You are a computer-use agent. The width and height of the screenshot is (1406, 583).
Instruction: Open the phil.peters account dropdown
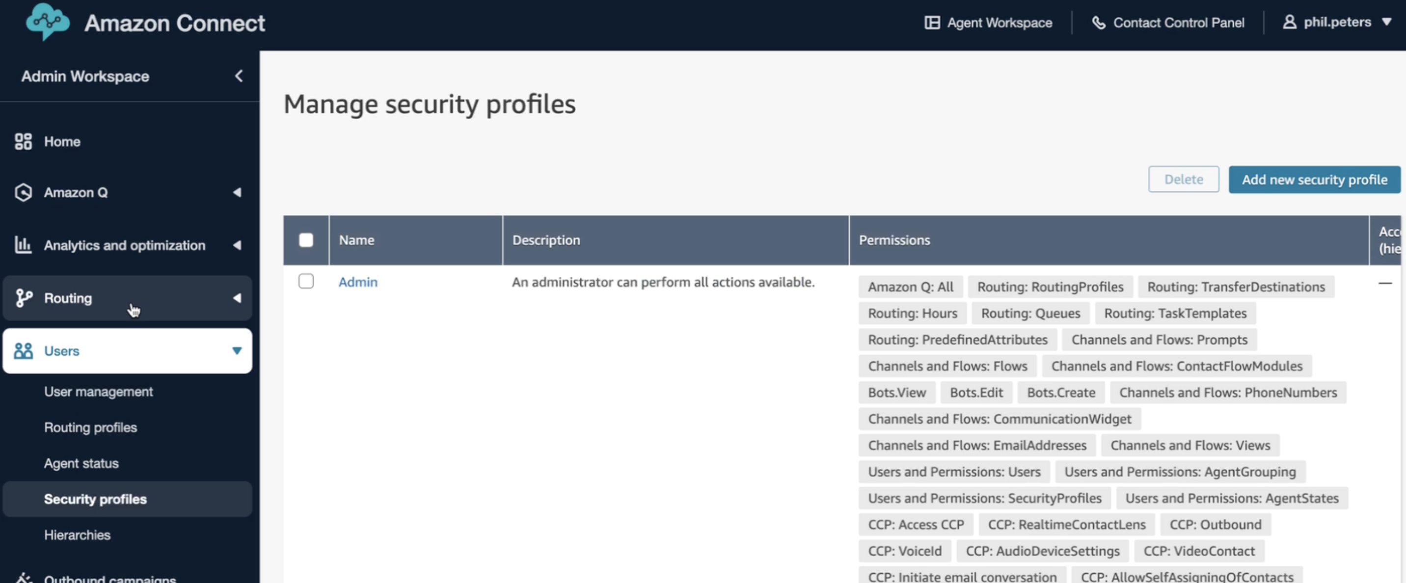1337,23
